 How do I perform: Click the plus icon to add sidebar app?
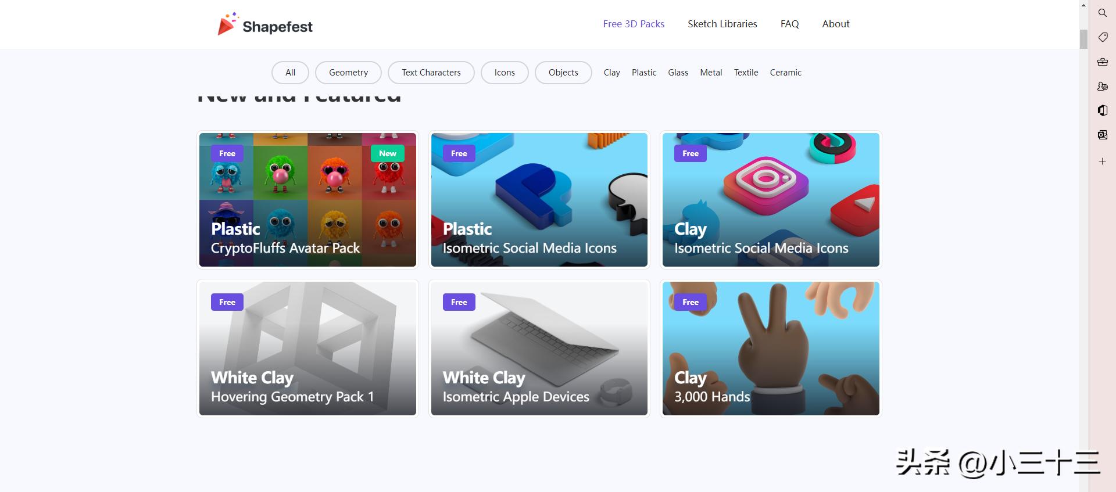point(1102,161)
